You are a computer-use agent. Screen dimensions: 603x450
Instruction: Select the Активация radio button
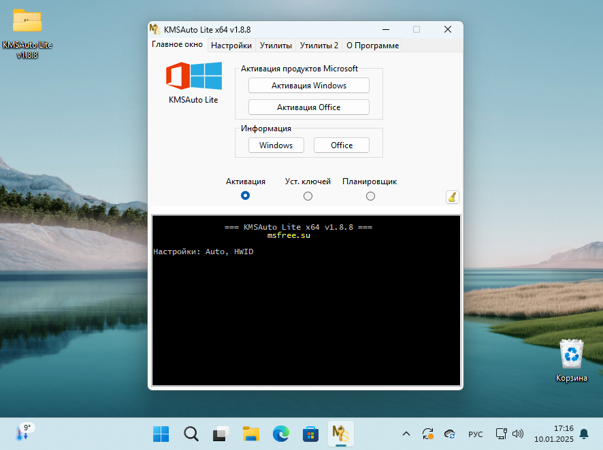245,195
